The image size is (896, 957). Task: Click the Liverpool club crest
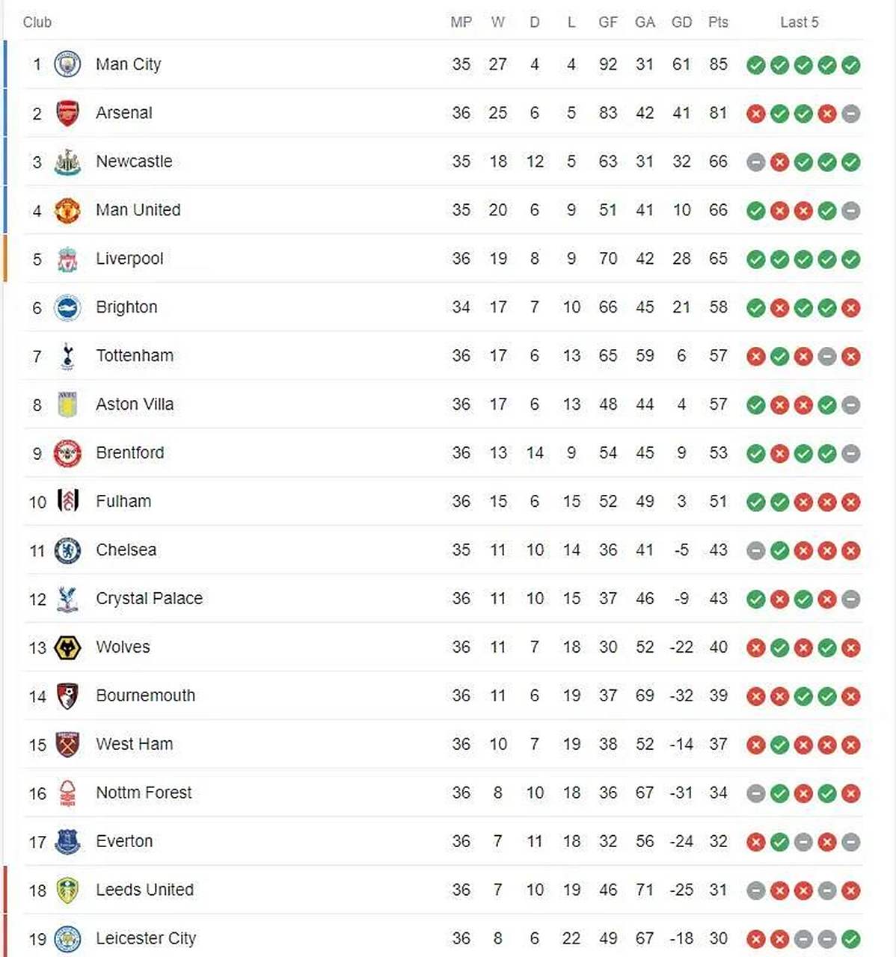coord(67,259)
